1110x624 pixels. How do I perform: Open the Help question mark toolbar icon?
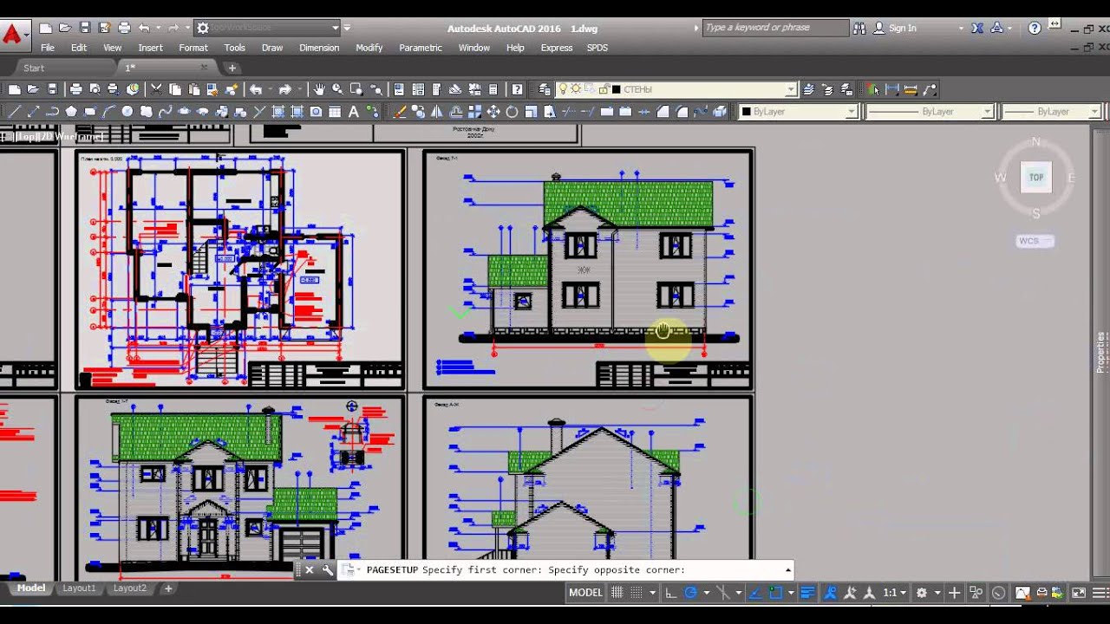[518, 89]
